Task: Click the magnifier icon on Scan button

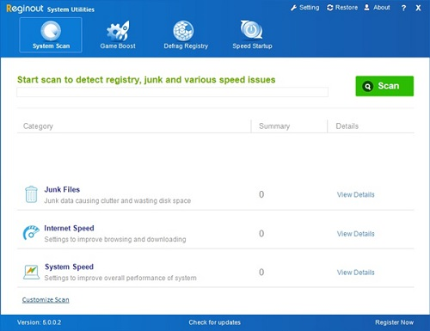Action: (x=367, y=86)
